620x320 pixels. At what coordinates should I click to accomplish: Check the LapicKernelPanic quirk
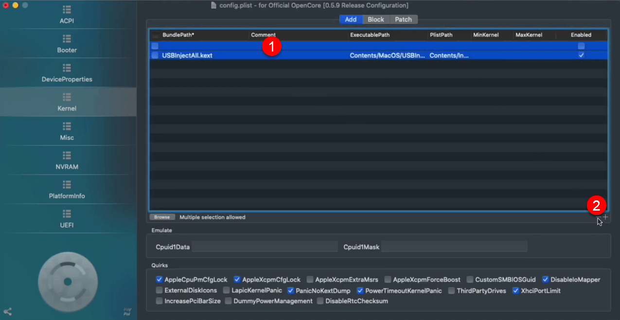point(227,290)
